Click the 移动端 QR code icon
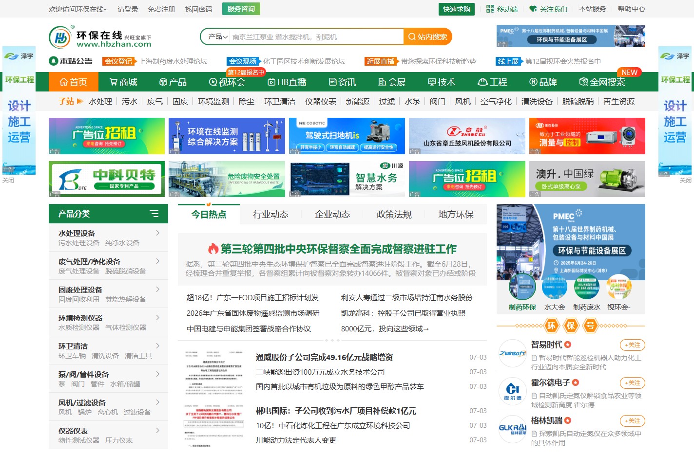Image resolution: width=694 pixels, height=454 pixels. tap(490, 9)
